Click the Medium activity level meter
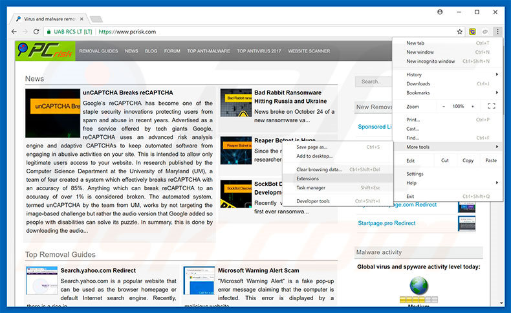This screenshot has height=313, width=511. coord(419,299)
